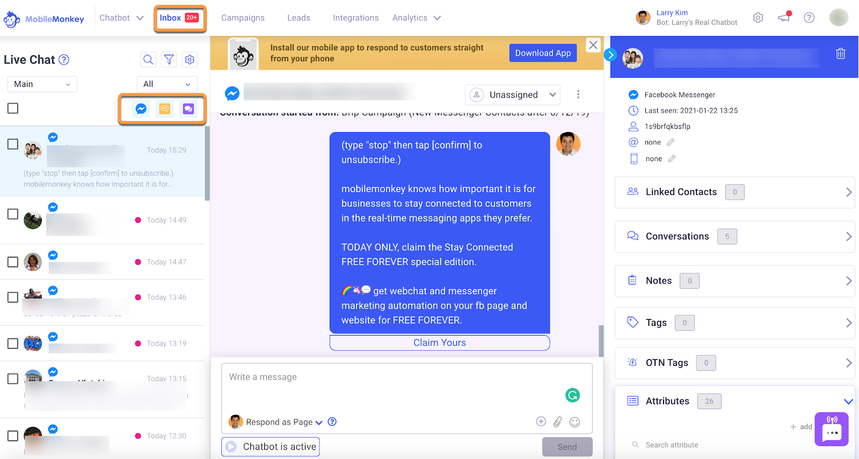Screen dimensions: 859x459
Task: Open gray profile avatar in header
Action: (839, 17)
